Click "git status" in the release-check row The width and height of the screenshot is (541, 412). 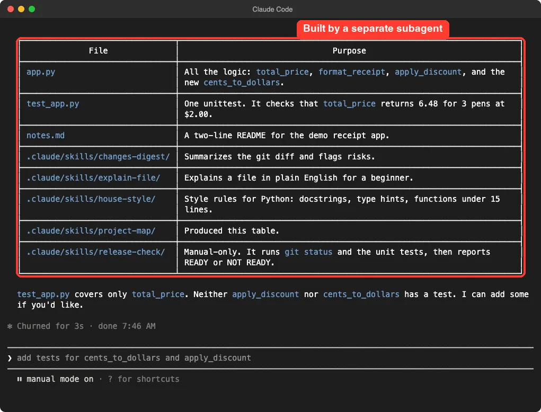click(x=308, y=252)
